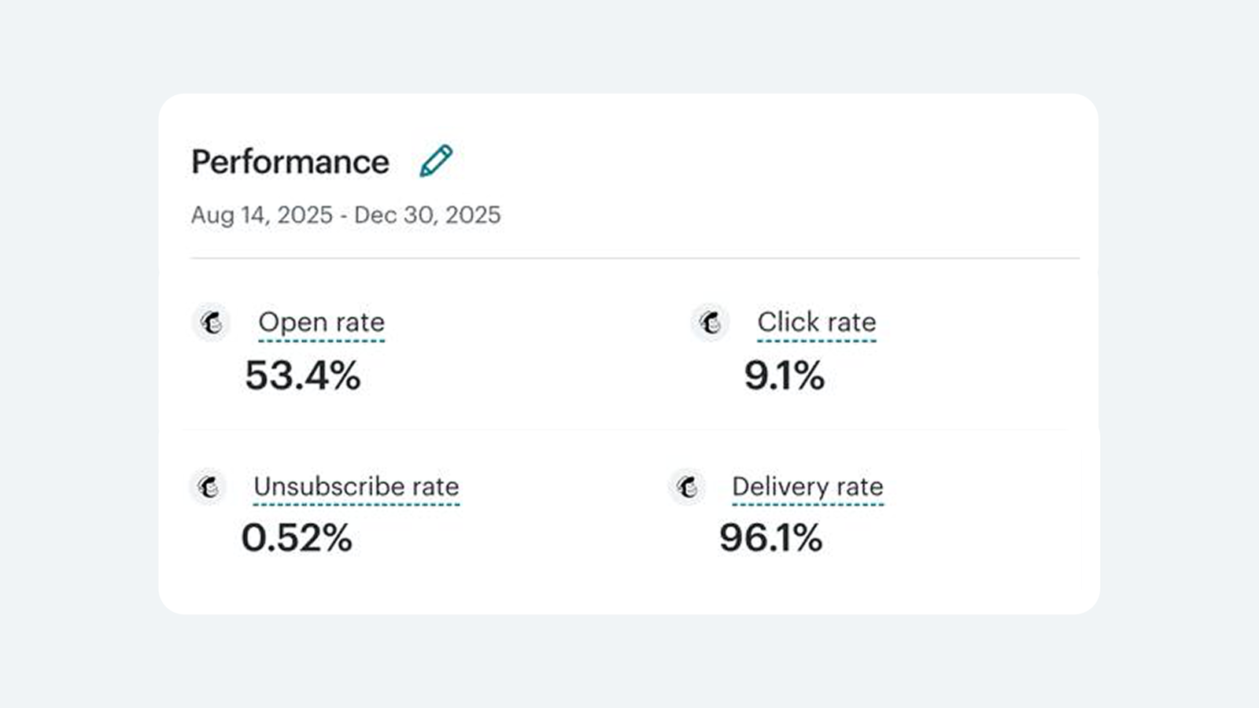Click the hyphen separating the two dates
This screenshot has width=1259, height=708.
point(344,216)
